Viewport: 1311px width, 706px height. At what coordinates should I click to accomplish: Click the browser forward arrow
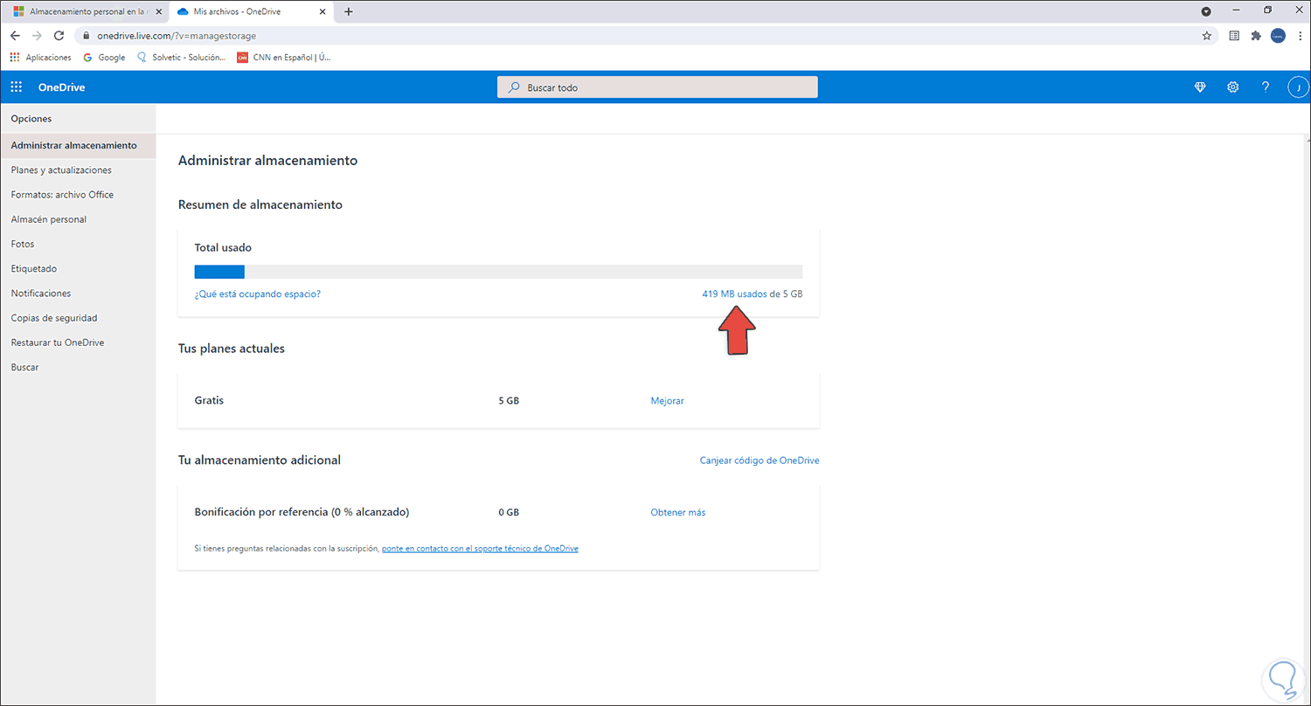click(37, 36)
